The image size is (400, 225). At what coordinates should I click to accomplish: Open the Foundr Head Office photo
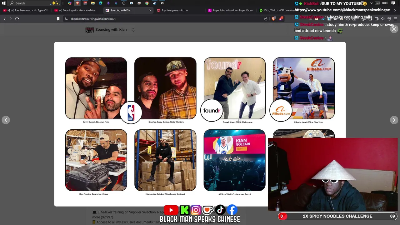point(234,88)
